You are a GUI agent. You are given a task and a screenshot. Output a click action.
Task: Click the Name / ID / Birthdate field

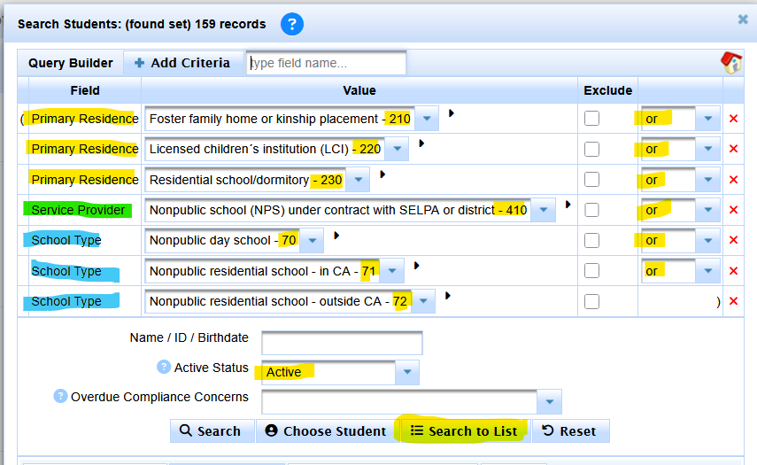point(342,343)
